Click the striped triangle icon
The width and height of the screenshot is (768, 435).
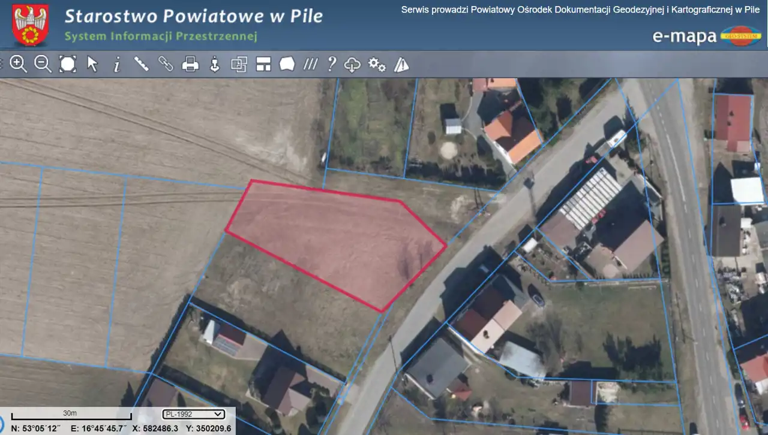tap(401, 65)
